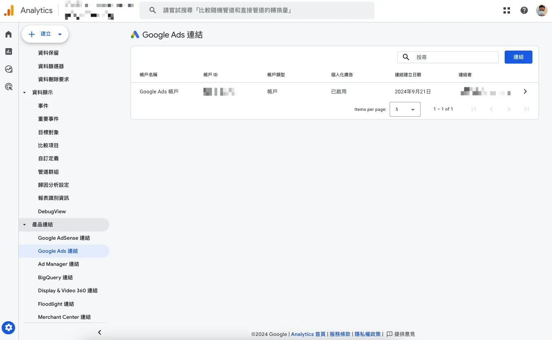Open the Explore icon in the left rail
This screenshot has height=340, width=552.
(9, 69)
